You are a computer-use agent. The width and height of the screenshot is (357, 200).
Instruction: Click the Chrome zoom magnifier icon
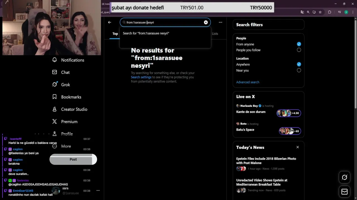click(308, 12)
